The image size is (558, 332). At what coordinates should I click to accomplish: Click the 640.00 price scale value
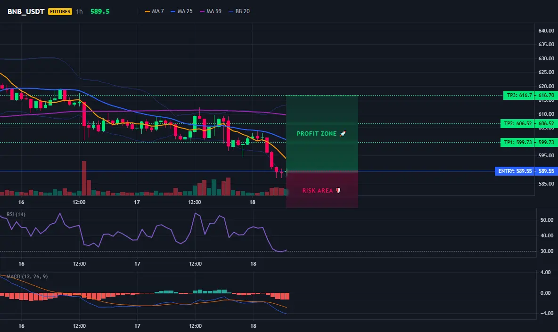[546, 31]
